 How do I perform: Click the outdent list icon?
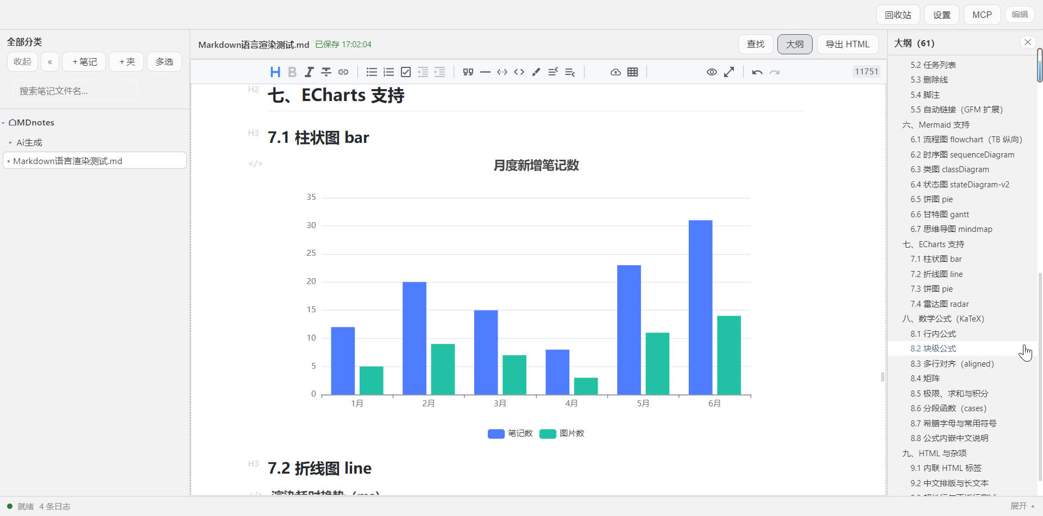coord(423,72)
